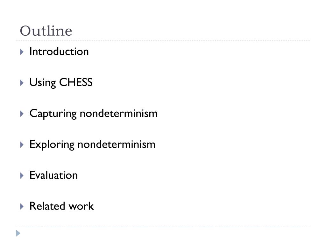The width and height of the screenshot is (326, 245).
Task: Click the Introduction text
Action: click(59, 51)
